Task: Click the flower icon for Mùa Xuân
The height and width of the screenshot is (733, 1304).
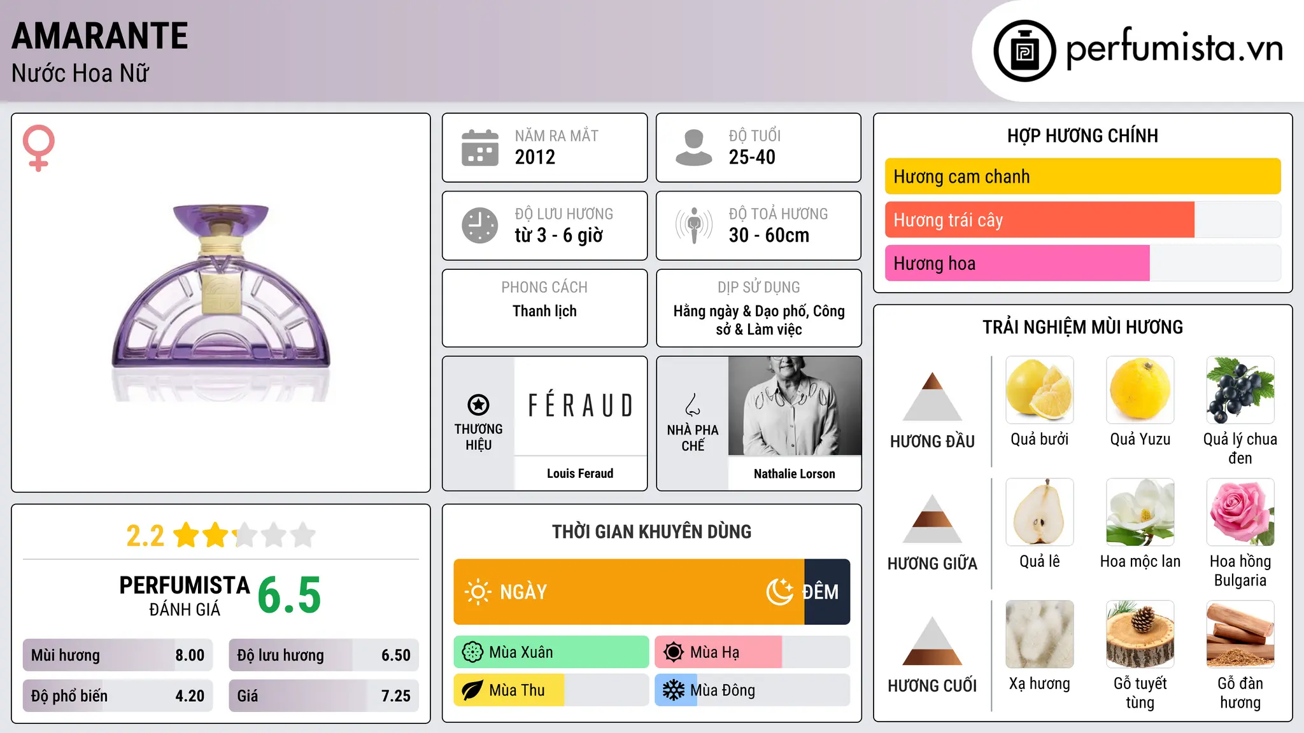Action: coord(472,652)
